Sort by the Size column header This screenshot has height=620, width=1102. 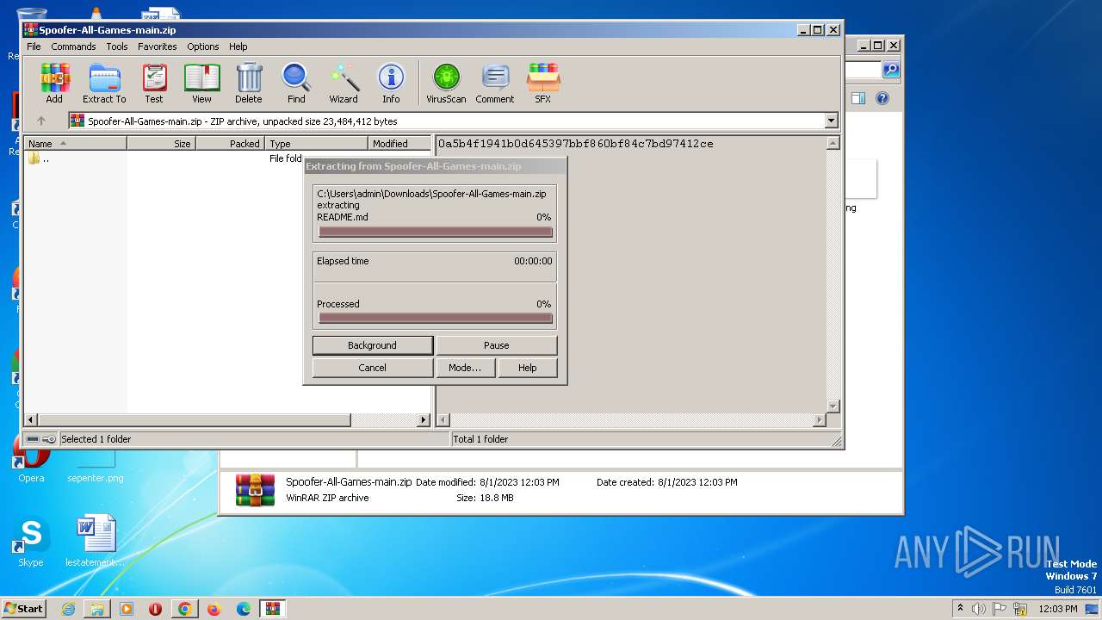(162, 144)
